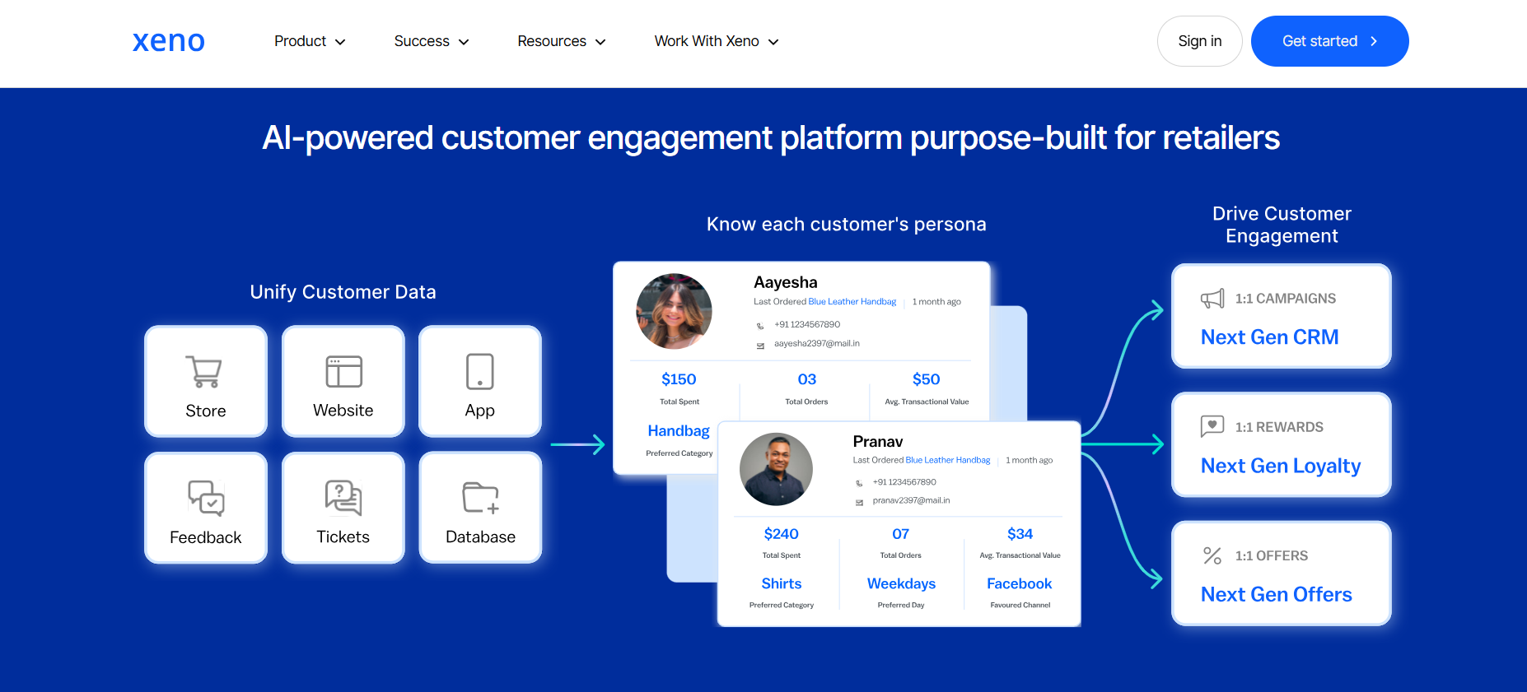Image resolution: width=1527 pixels, height=692 pixels.
Task: Click the Sign in button
Action: point(1199,41)
